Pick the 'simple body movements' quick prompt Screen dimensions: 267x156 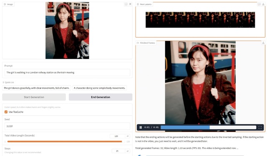(x=99, y=88)
